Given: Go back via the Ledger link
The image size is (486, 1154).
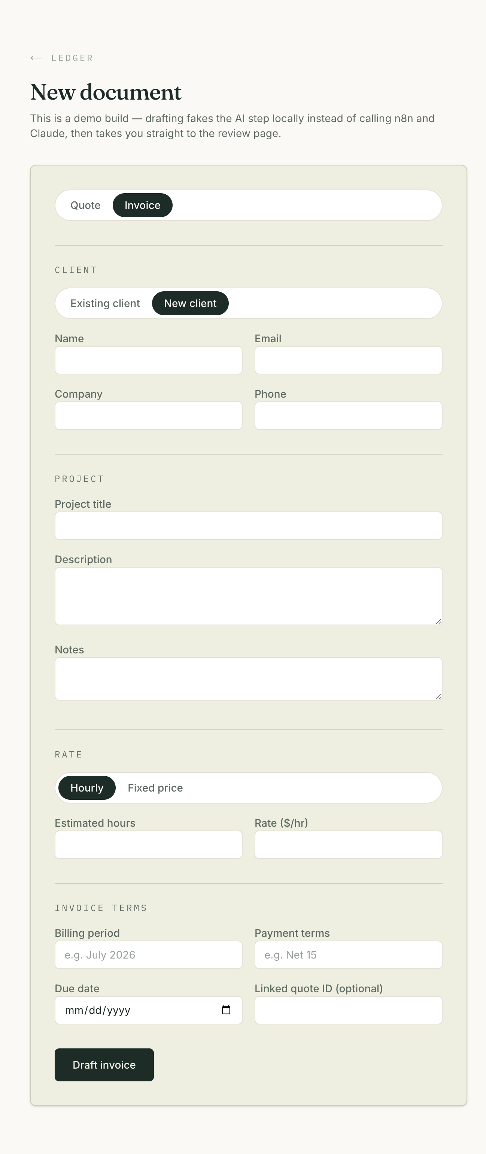Looking at the screenshot, I should coord(62,58).
